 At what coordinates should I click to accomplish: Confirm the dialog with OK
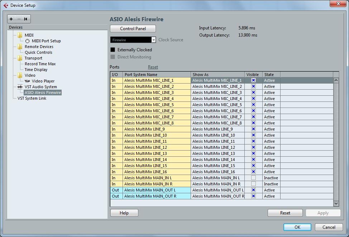297,227
